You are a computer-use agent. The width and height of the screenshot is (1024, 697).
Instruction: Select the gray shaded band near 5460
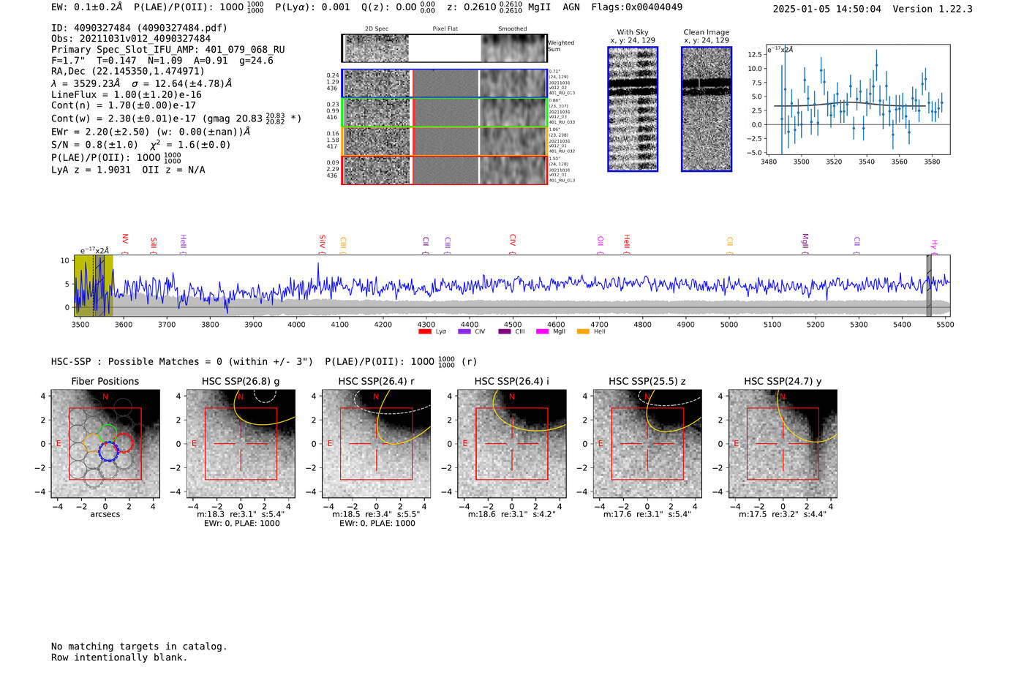click(929, 285)
